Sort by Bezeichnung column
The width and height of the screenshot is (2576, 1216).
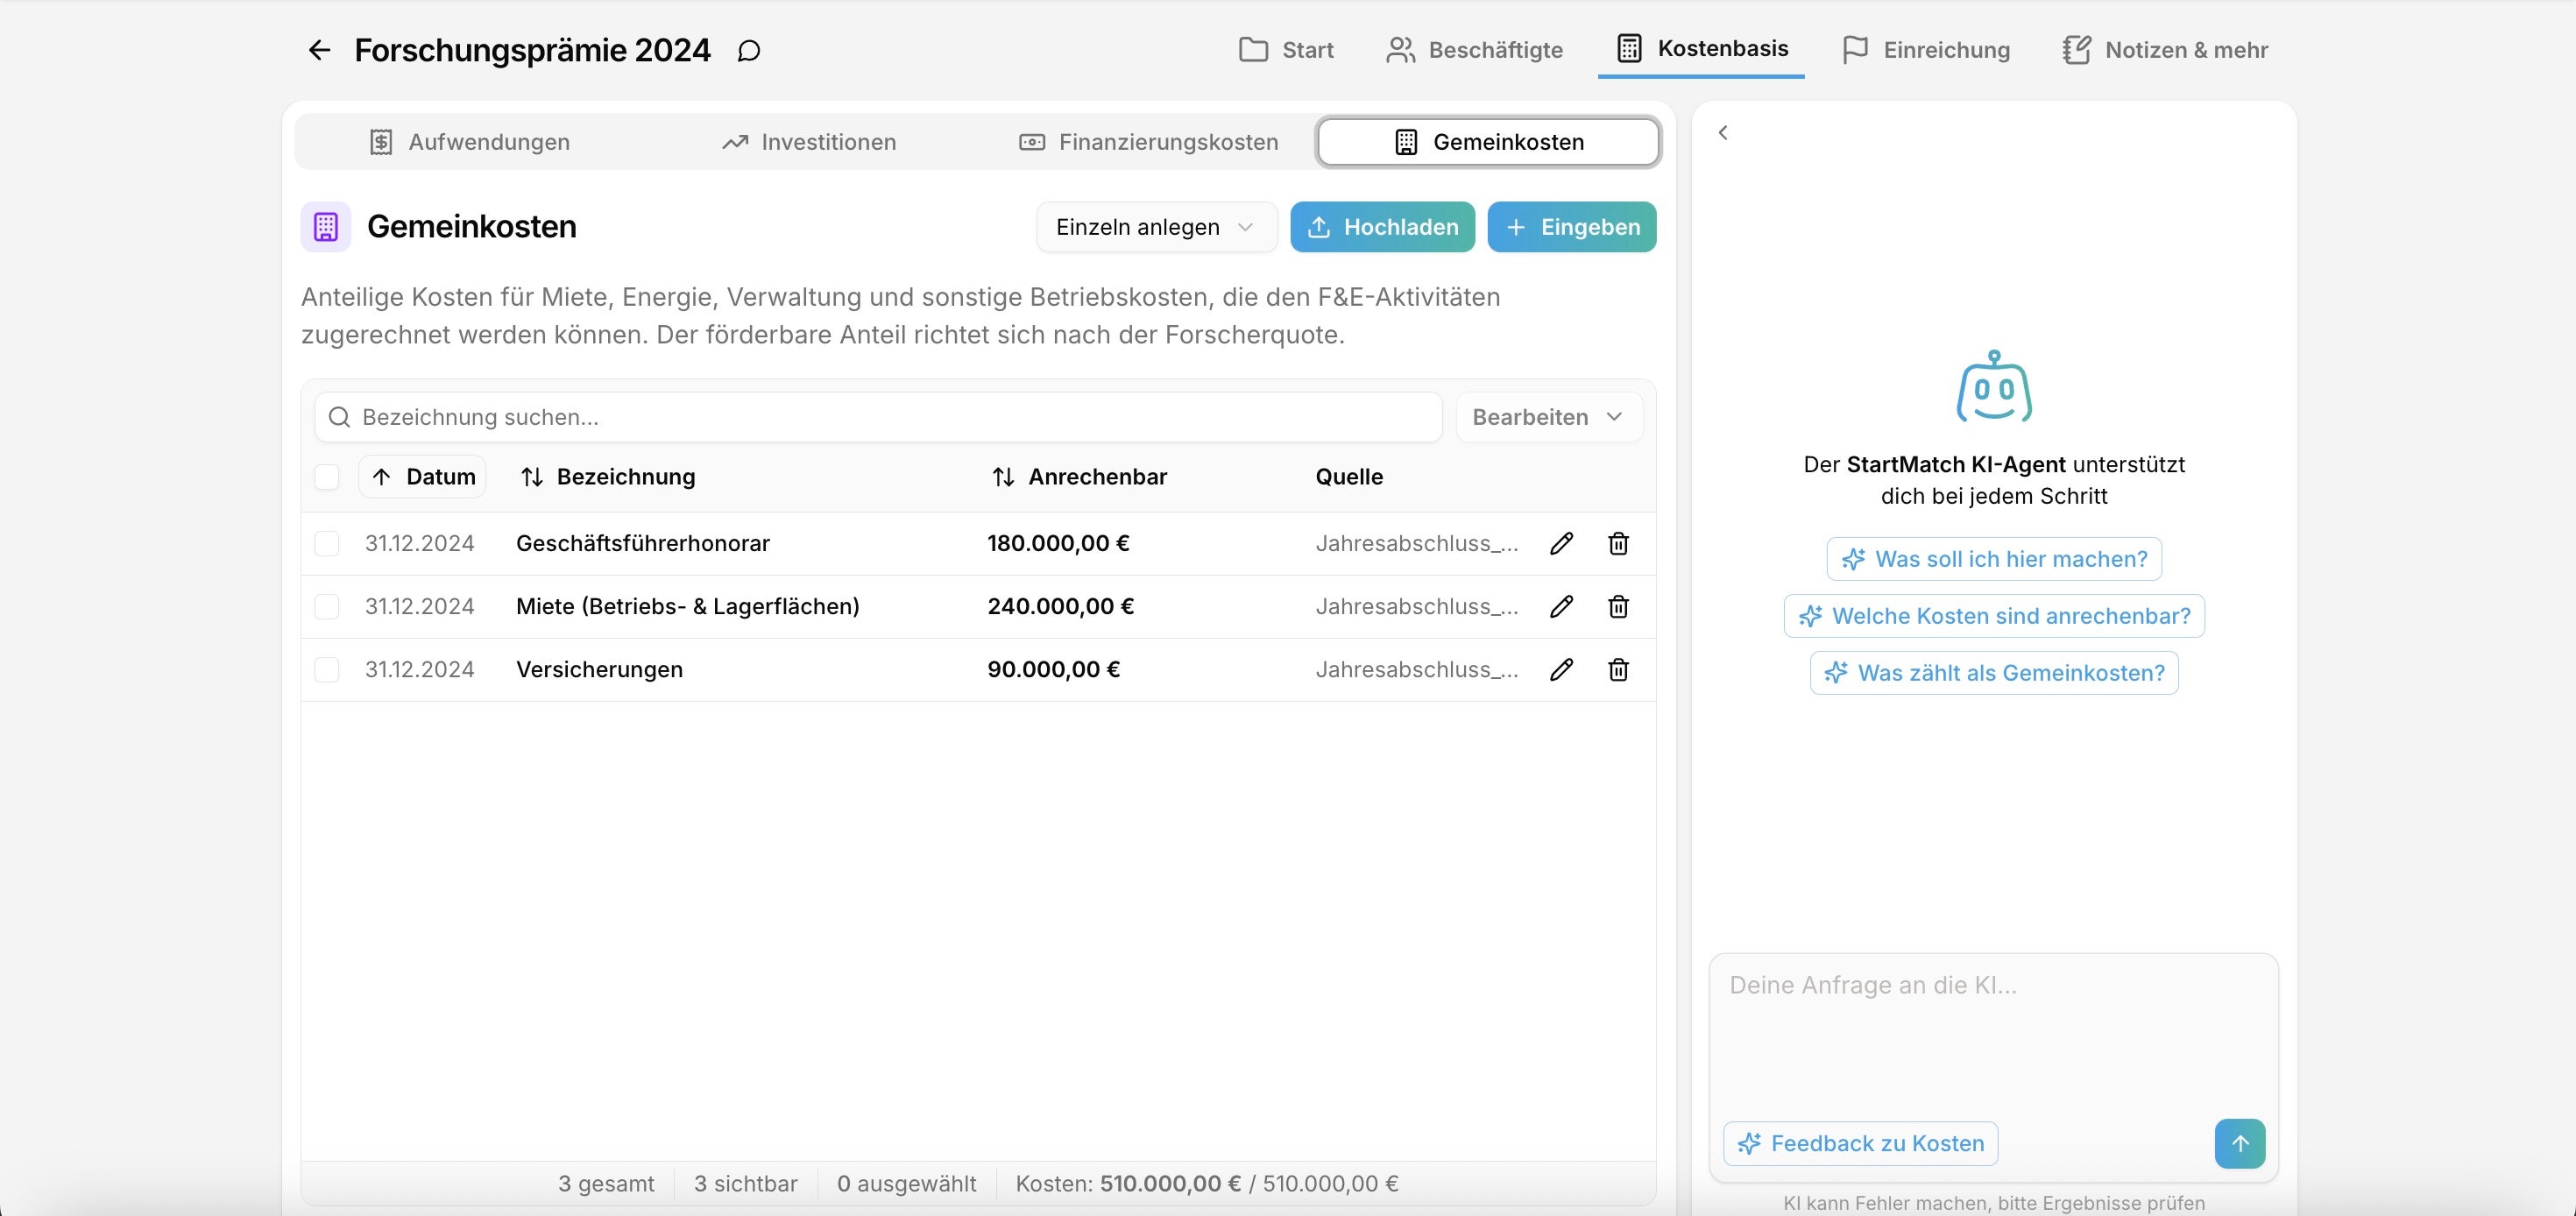(608, 477)
